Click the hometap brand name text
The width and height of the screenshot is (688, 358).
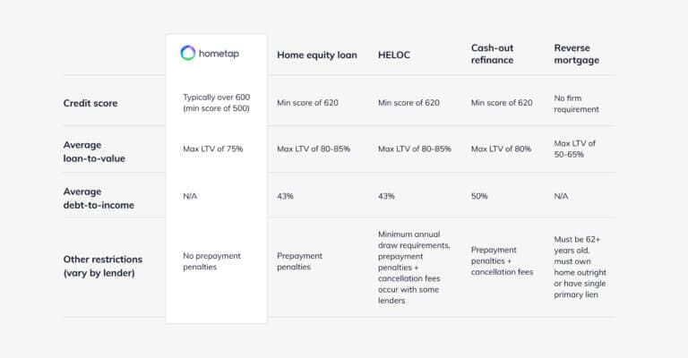(x=223, y=54)
